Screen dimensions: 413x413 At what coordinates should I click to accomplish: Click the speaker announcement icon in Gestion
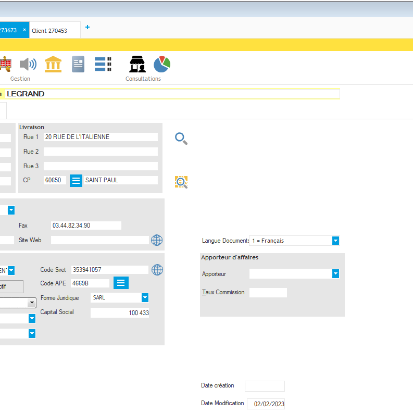(x=28, y=64)
